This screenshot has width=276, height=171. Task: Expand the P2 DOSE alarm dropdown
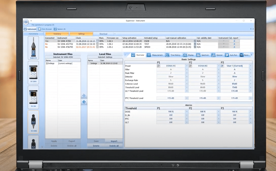point(218,112)
